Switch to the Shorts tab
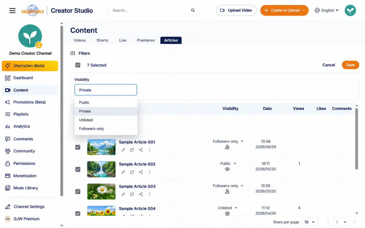 coord(103,40)
